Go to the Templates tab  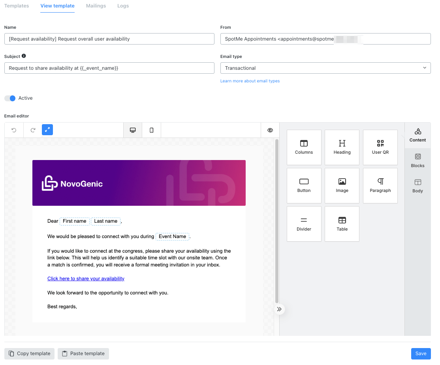(x=17, y=6)
